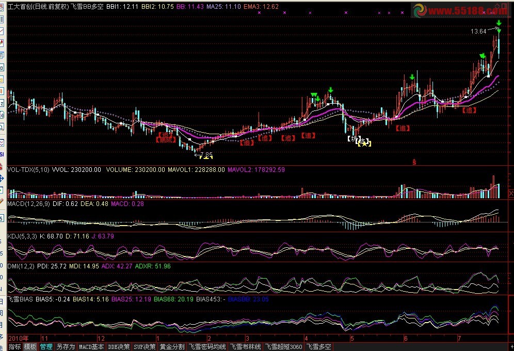Click the 2010年 marker on time axis
514x351 pixels.
tap(17, 338)
